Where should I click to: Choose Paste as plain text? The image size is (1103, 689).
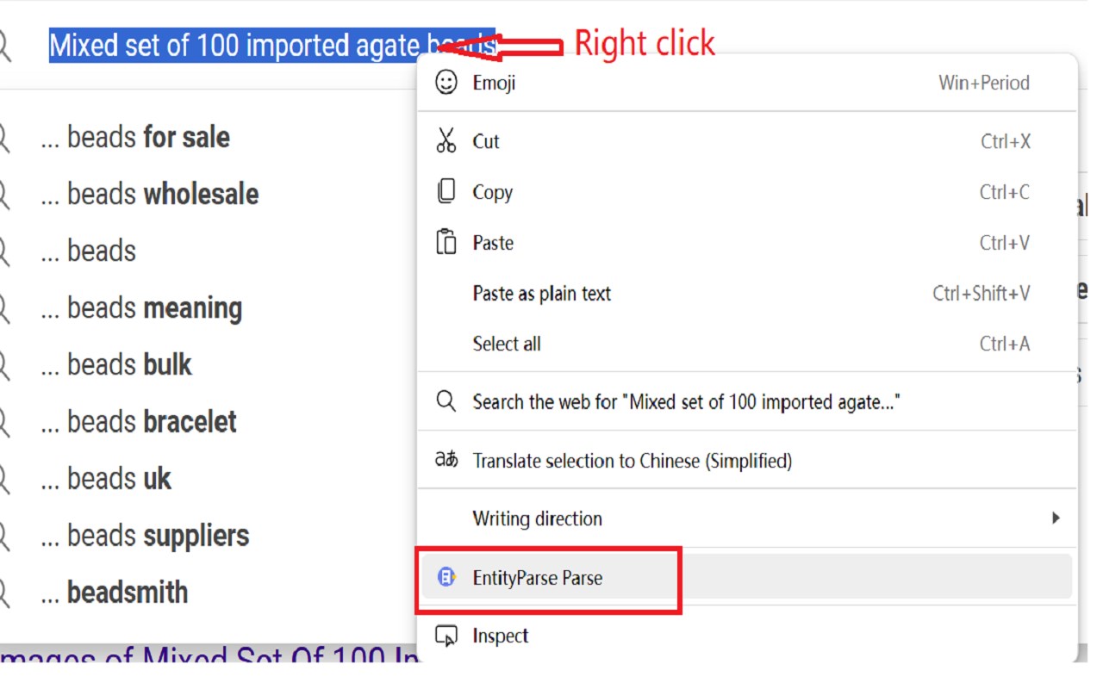[541, 294]
